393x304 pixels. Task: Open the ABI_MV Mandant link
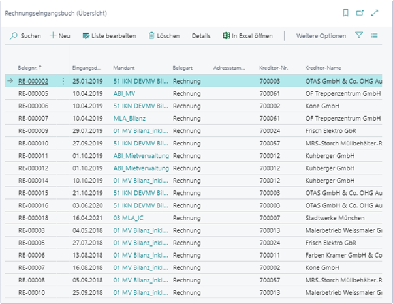point(125,93)
